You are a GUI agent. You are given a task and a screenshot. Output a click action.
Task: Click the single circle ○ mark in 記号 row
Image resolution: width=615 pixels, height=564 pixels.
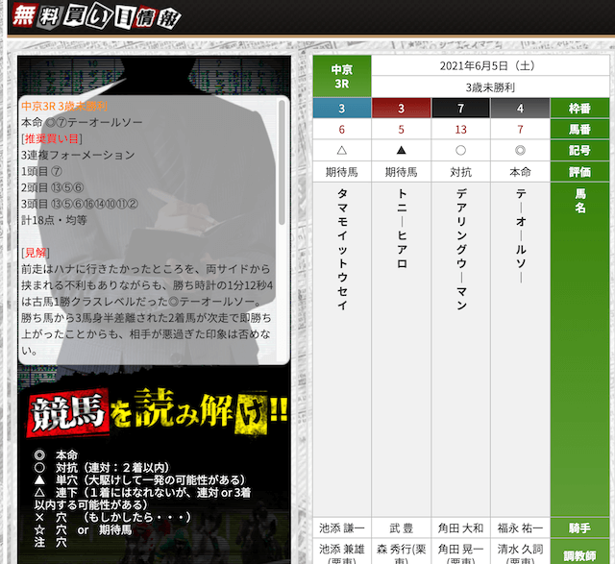[x=460, y=150]
